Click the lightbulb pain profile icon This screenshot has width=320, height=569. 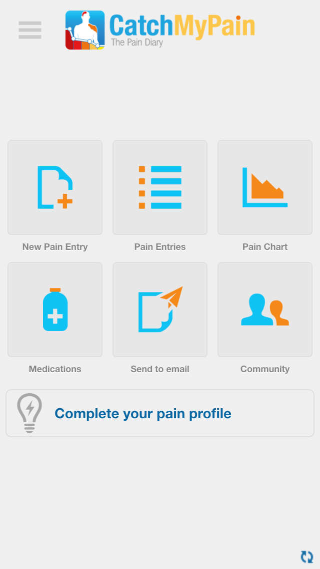click(29, 412)
